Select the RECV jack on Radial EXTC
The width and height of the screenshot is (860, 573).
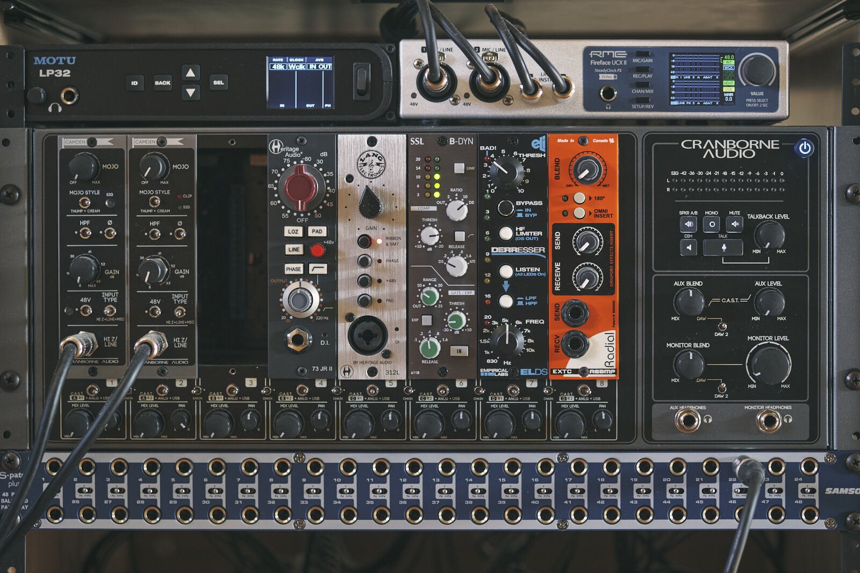pyautogui.click(x=575, y=344)
